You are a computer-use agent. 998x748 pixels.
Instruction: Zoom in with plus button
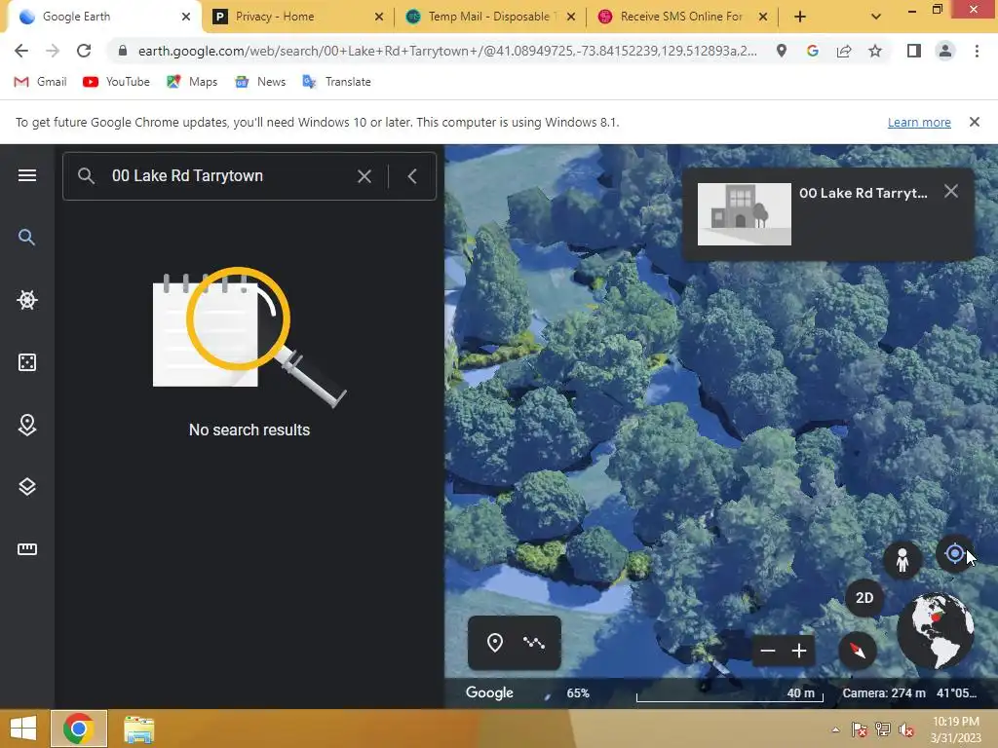799,651
